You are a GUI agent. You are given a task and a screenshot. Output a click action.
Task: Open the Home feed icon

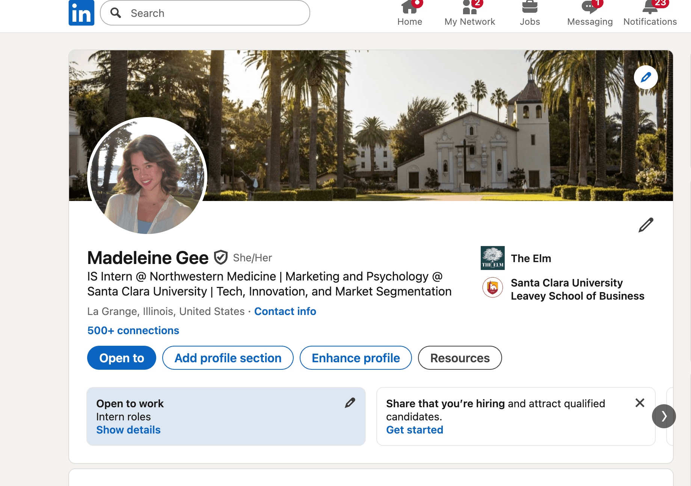coord(409,11)
